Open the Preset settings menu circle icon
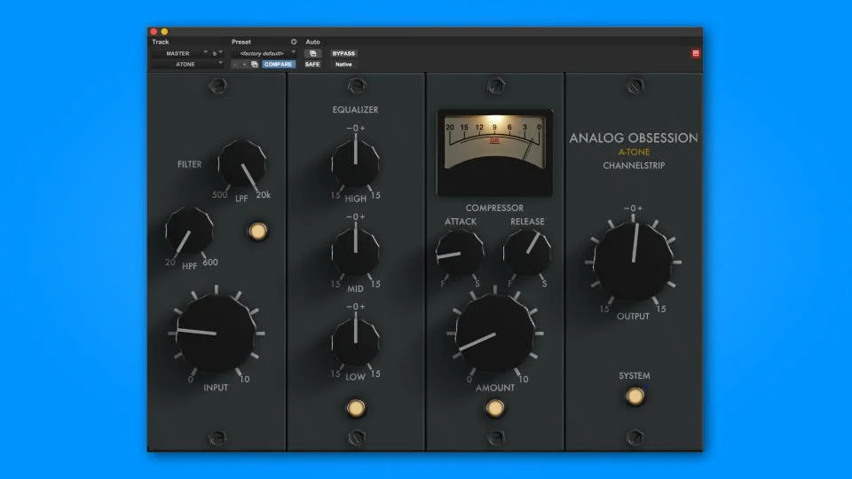Screen dimensions: 852x479 [294, 42]
